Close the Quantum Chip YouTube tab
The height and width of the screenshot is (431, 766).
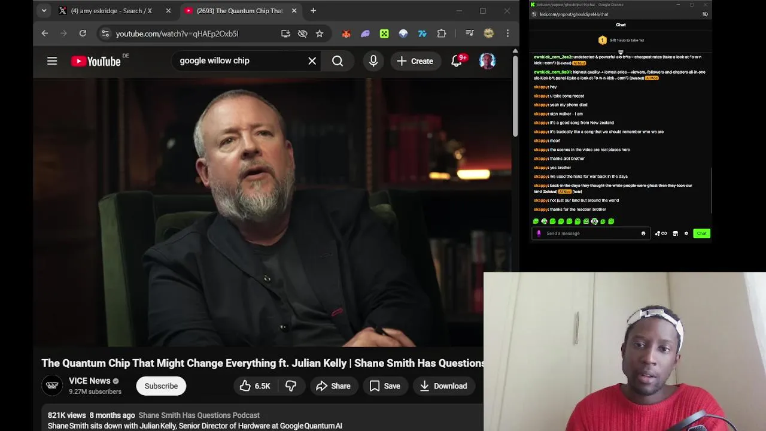(294, 11)
